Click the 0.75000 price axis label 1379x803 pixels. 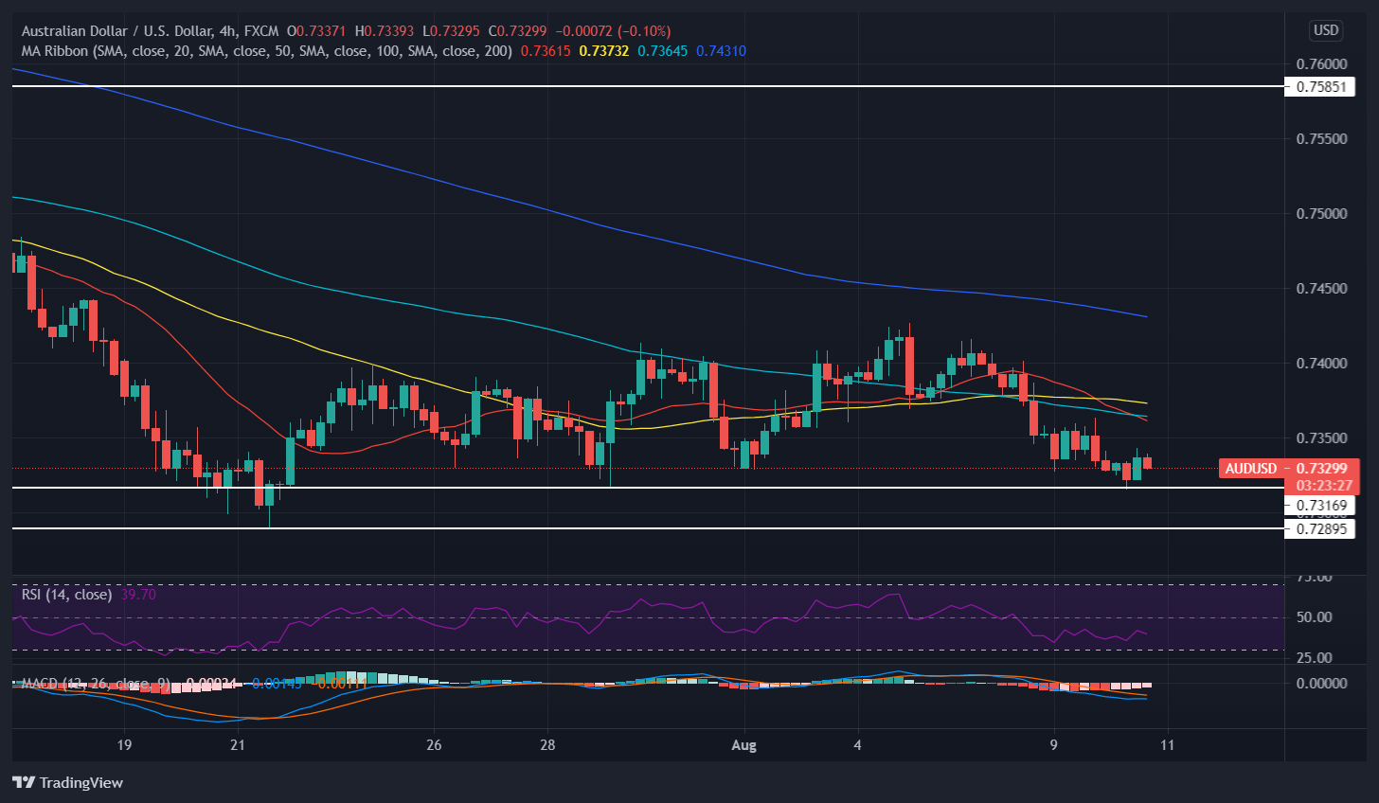1320,214
